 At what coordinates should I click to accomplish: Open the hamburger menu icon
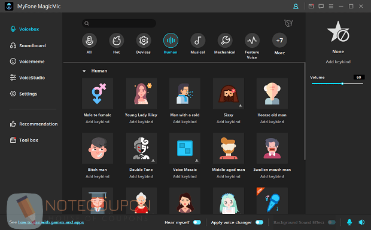pyautogui.click(x=331, y=7)
